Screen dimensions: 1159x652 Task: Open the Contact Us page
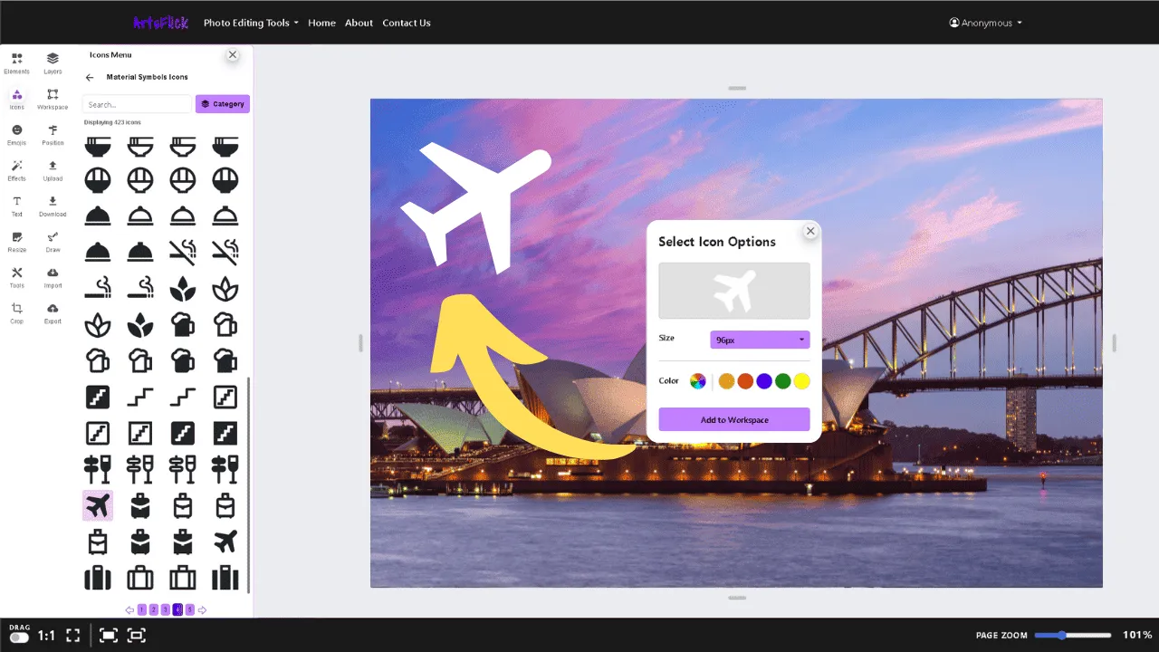(407, 23)
